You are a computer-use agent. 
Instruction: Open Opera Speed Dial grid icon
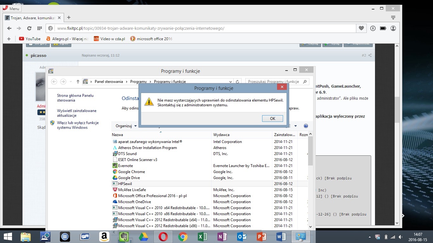click(x=39, y=28)
